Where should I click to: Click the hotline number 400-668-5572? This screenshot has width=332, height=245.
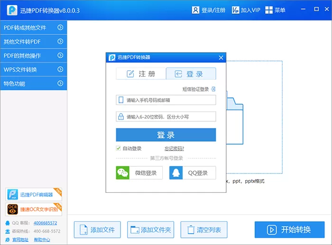(47, 231)
